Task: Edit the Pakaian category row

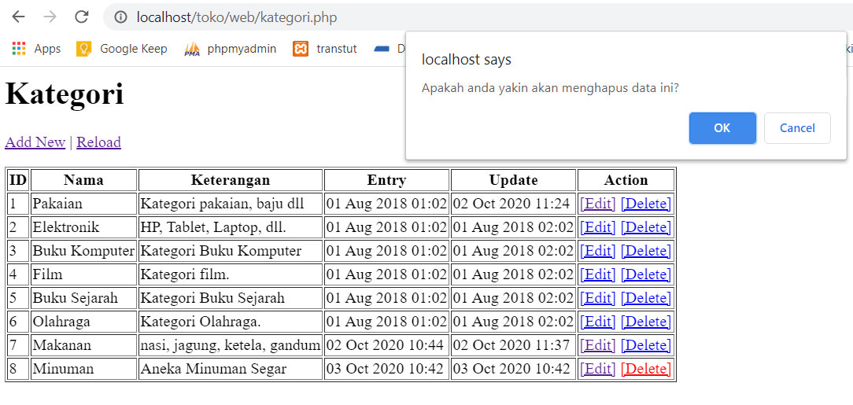Action: coord(597,204)
